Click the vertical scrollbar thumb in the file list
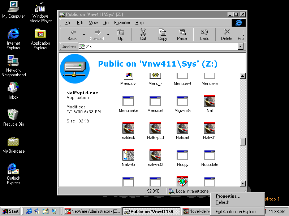This screenshot has width=289, height=216. (243, 141)
